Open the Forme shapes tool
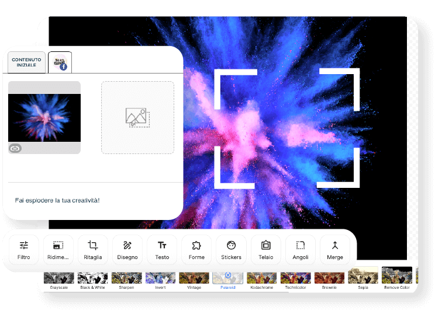This screenshot has height=318, width=435. point(196,250)
